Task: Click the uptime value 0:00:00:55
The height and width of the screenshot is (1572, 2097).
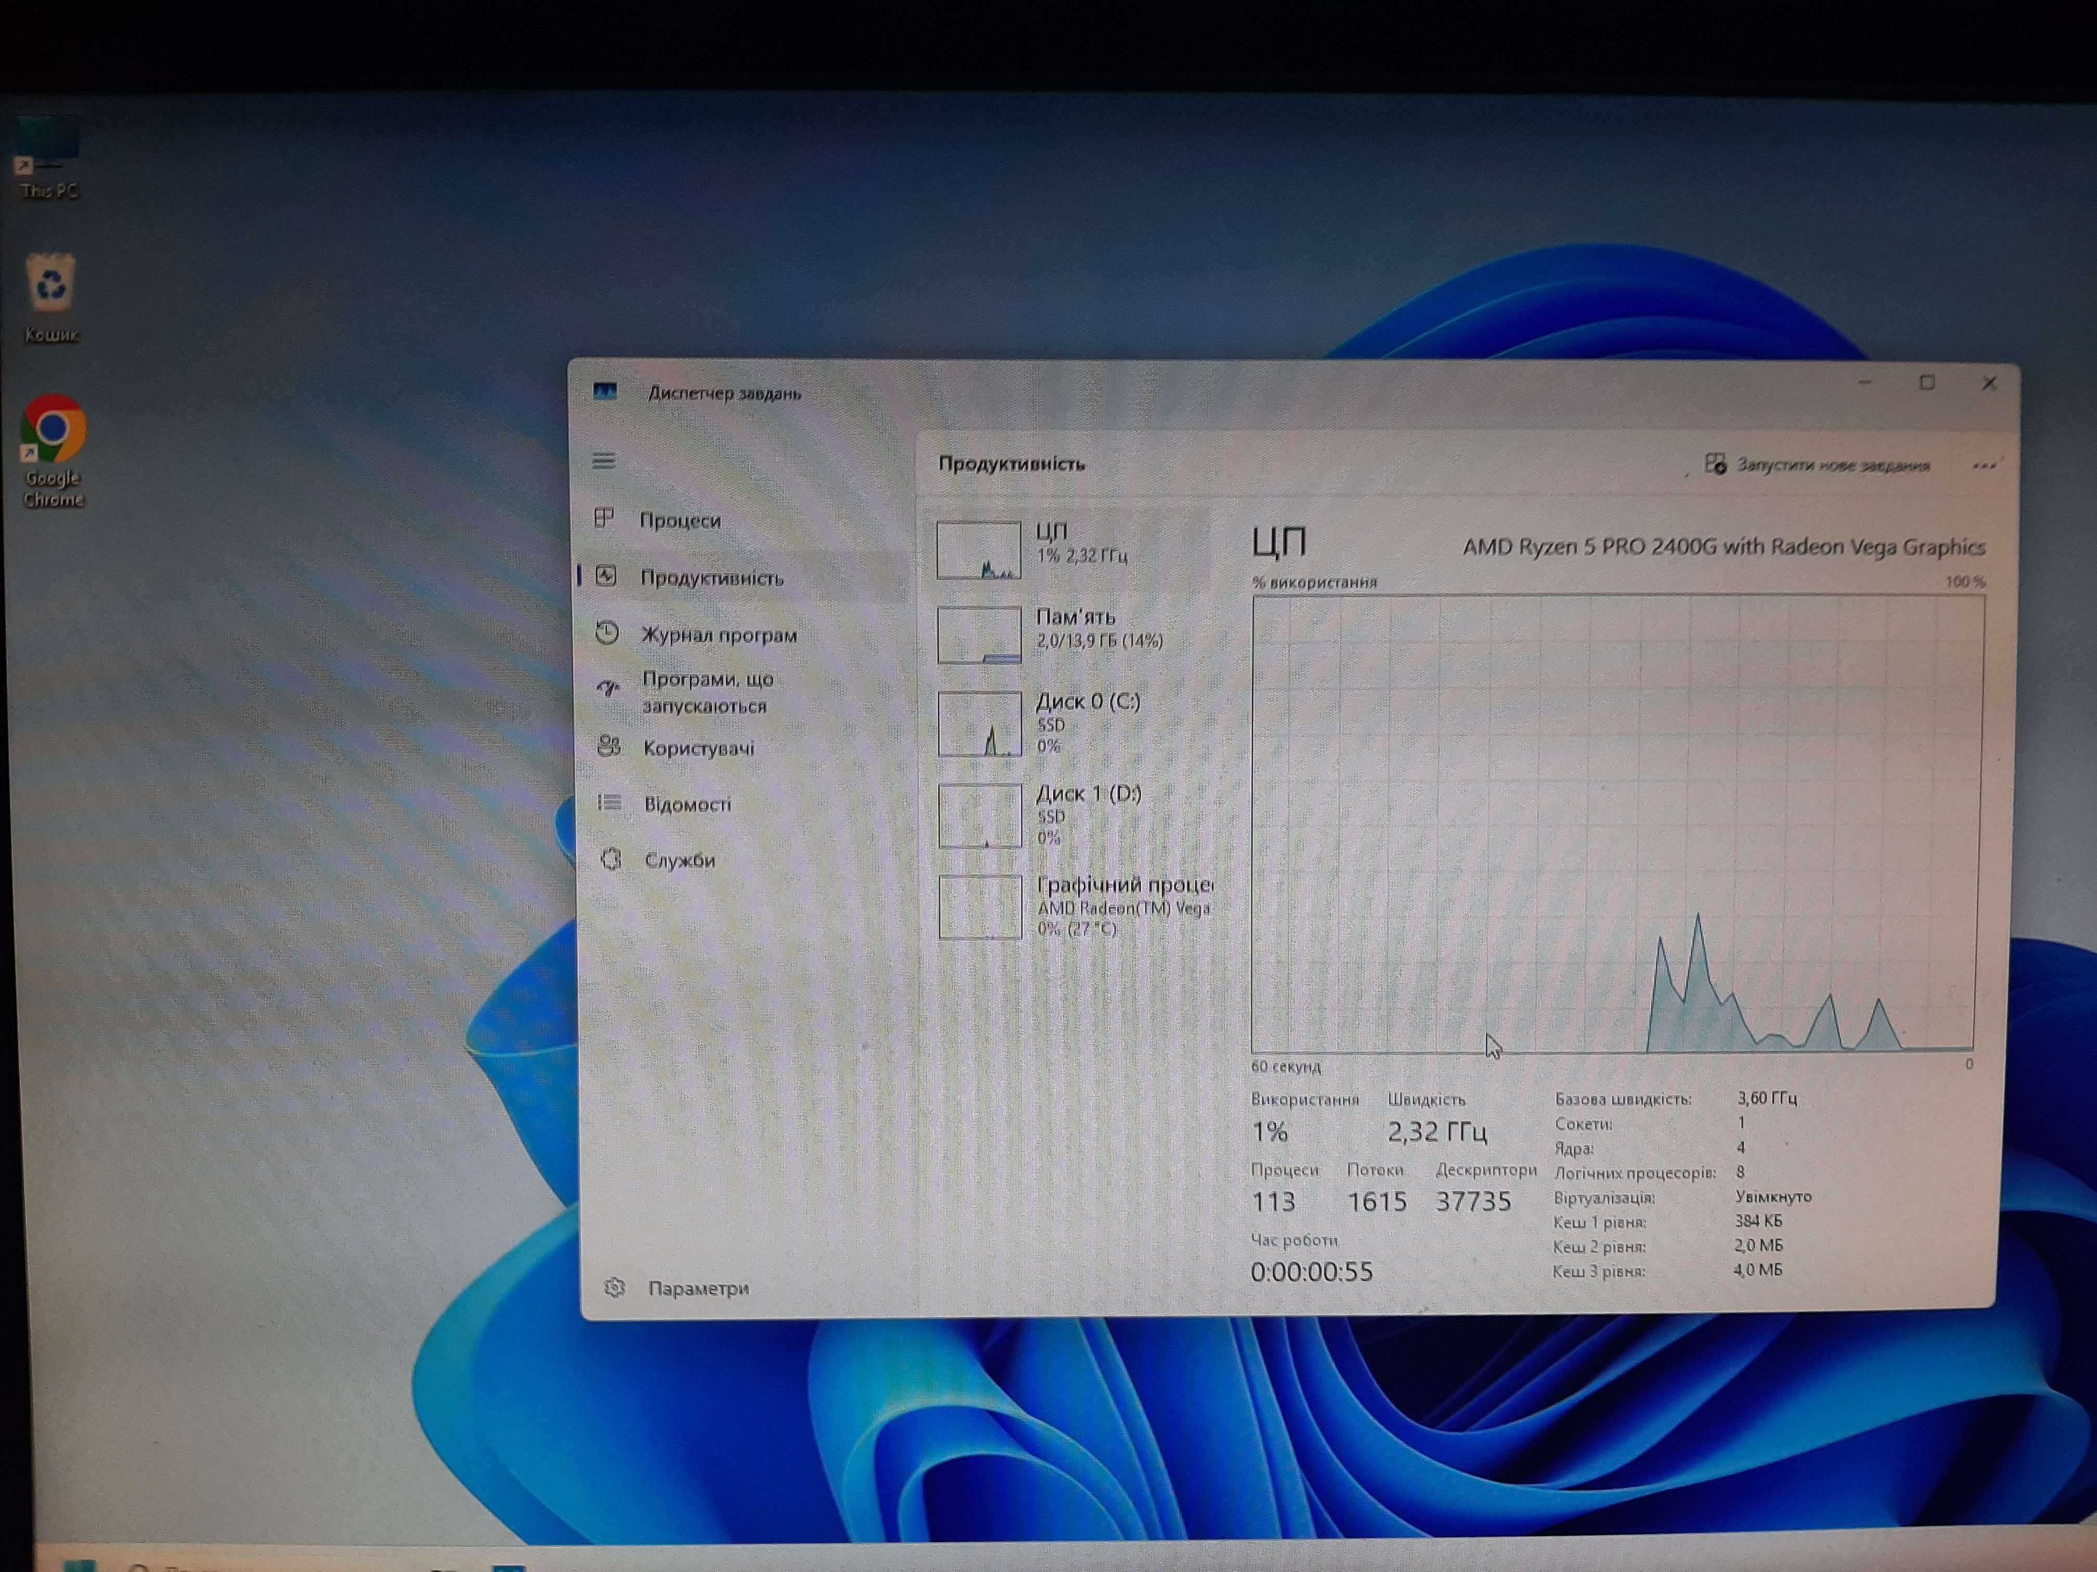Action: click(x=1311, y=1272)
